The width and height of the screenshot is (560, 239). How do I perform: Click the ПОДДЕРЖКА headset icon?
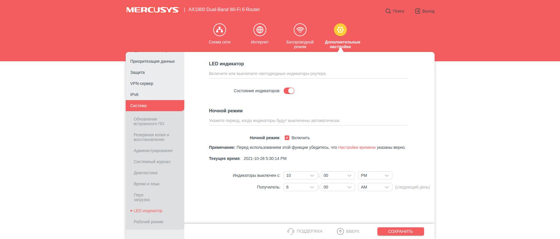[x=290, y=231]
